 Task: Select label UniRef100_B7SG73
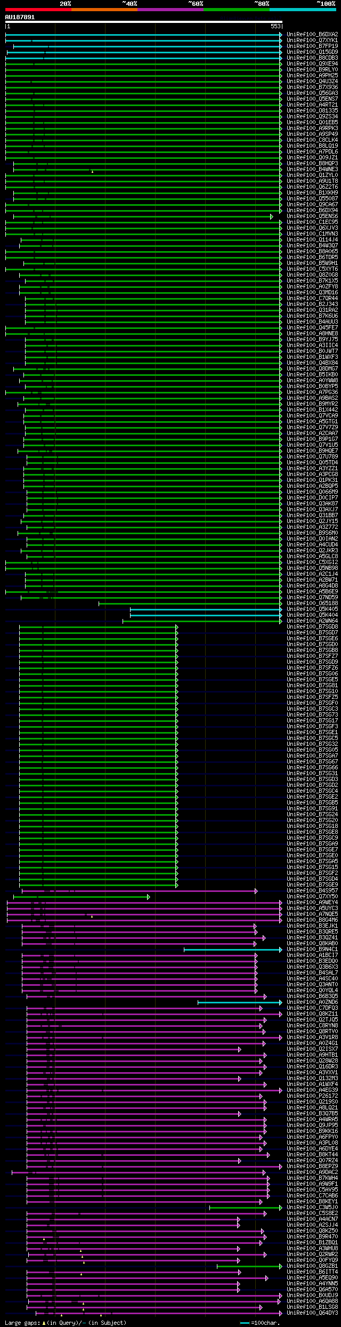312,714
